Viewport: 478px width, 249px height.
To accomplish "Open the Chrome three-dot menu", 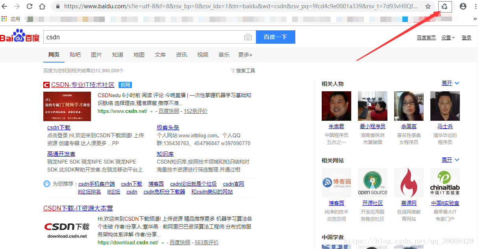I will pos(475,6).
